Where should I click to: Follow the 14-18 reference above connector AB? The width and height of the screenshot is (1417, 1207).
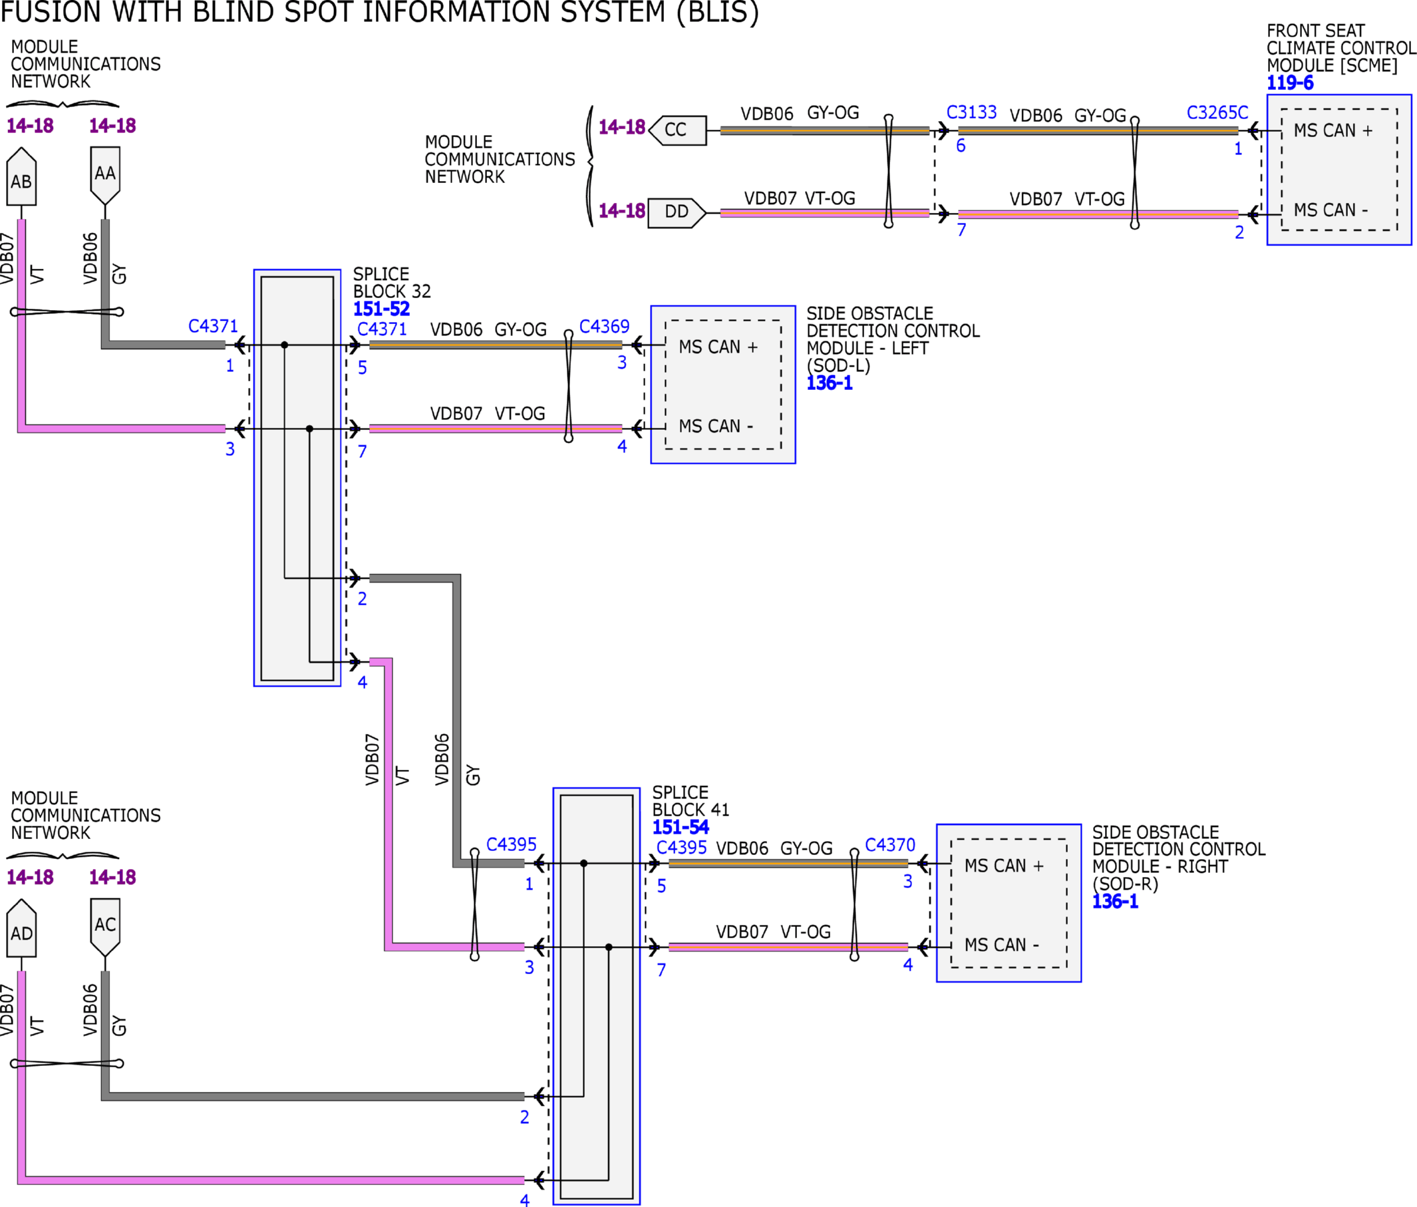click(x=30, y=126)
